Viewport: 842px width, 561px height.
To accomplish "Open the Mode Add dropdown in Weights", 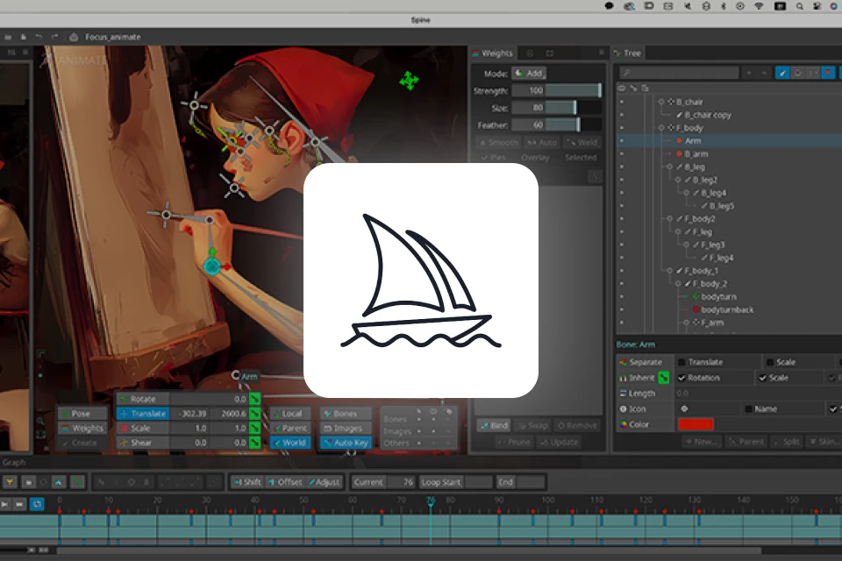I will (x=529, y=73).
